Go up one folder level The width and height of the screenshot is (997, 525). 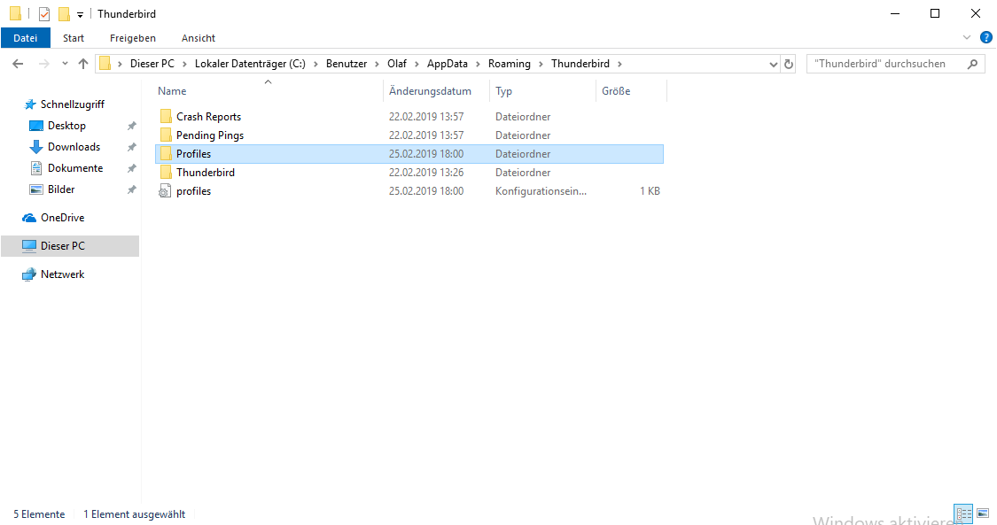[83, 64]
